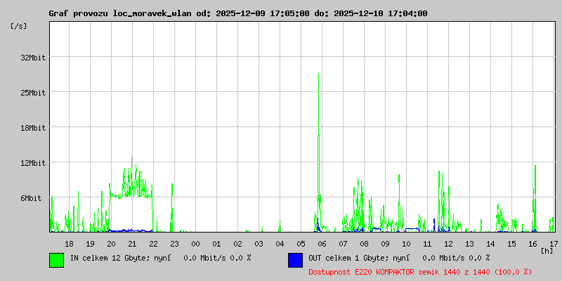Click hour label 09 on the x-axis
Screen dimensions: 562x281
pyautogui.click(x=385, y=244)
